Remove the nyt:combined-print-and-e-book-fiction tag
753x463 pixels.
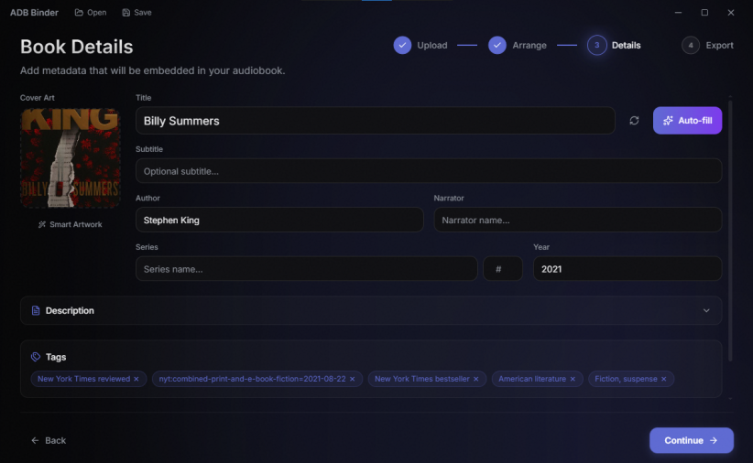353,379
